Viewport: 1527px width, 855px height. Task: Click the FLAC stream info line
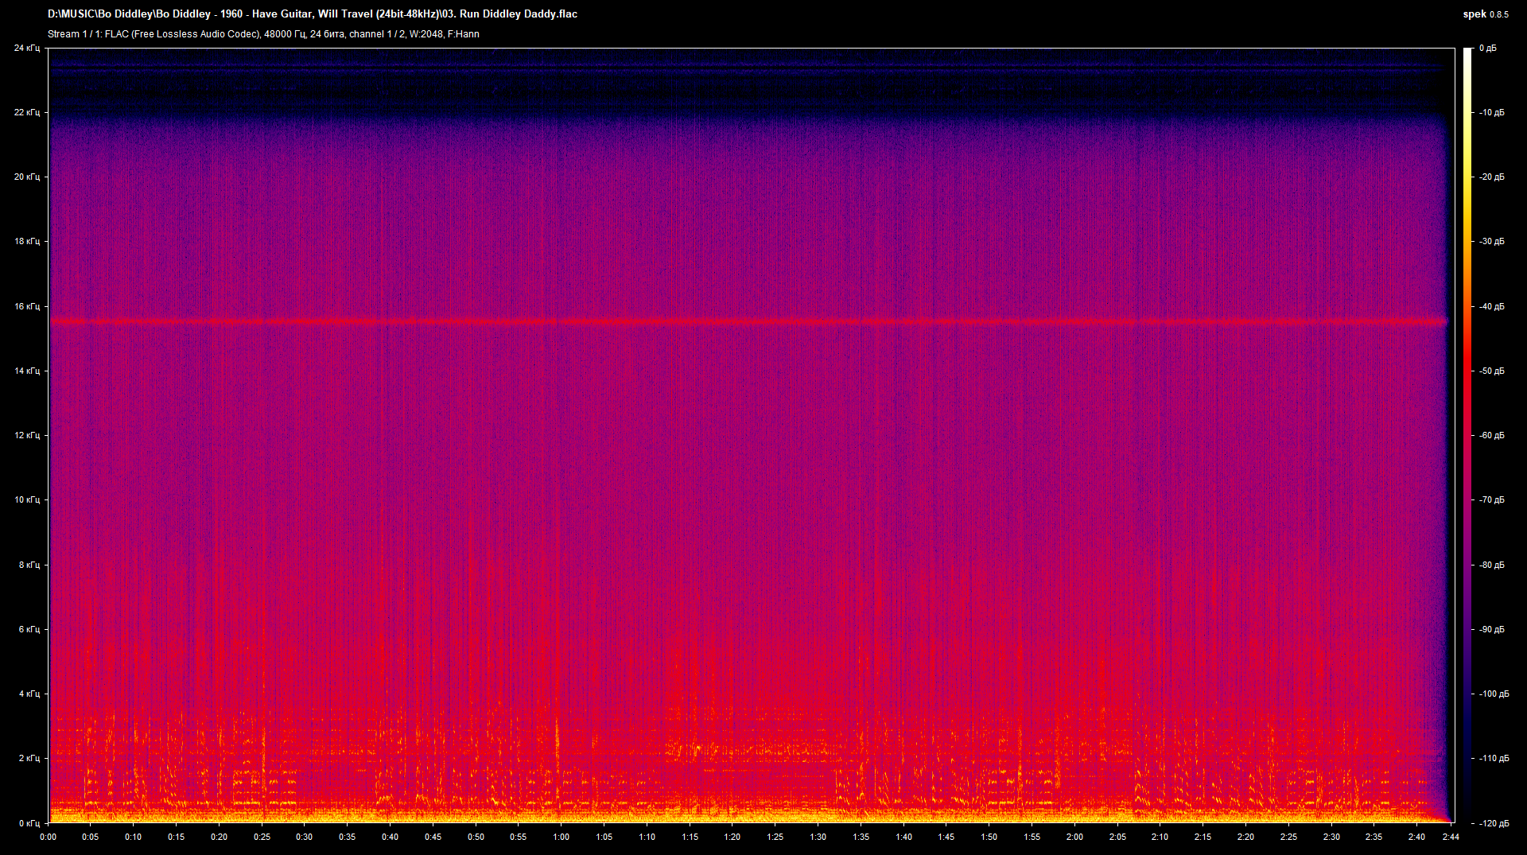263,34
